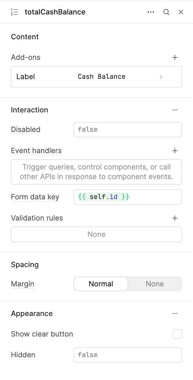Add a new add-on with plus icon
This screenshot has width=193, height=380.
(x=175, y=57)
